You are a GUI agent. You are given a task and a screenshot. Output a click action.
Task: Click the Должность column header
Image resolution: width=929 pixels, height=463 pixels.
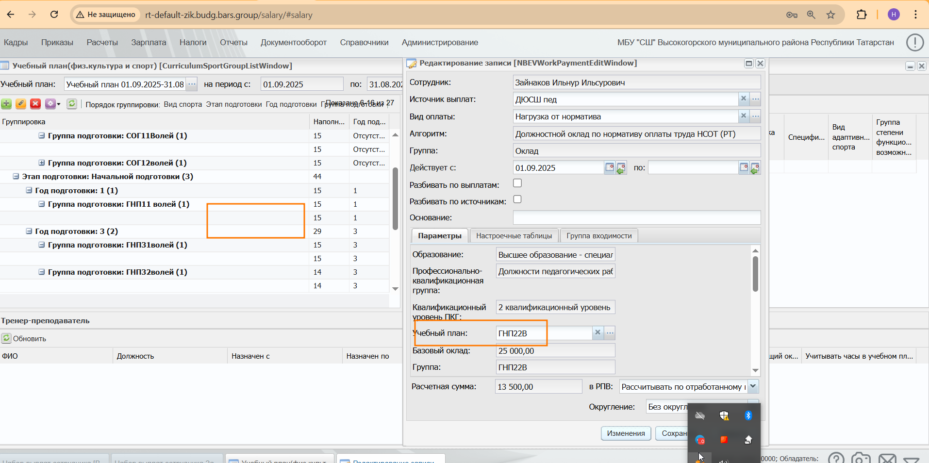pos(170,356)
